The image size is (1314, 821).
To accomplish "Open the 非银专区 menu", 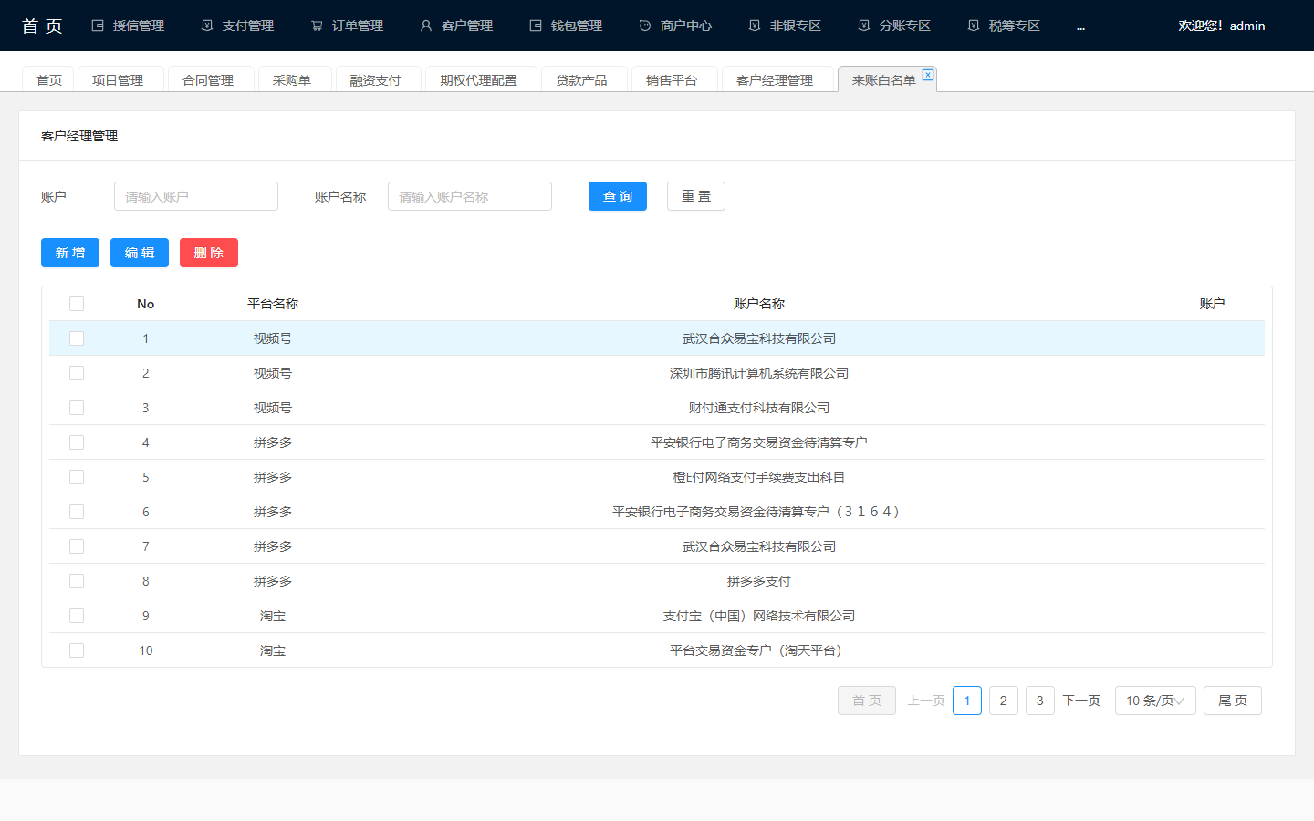I will pos(786,26).
